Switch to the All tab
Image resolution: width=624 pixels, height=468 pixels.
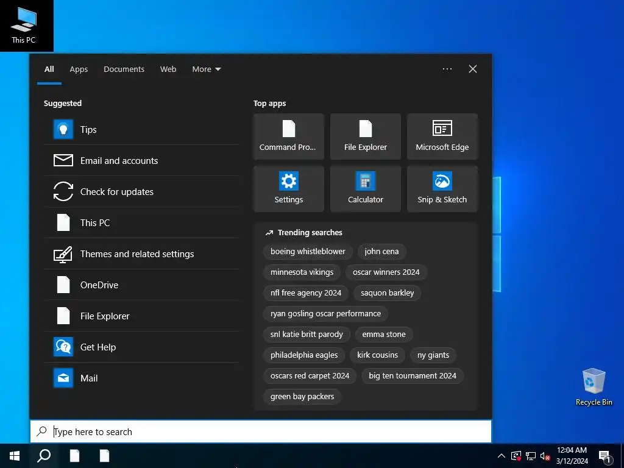[x=49, y=69]
